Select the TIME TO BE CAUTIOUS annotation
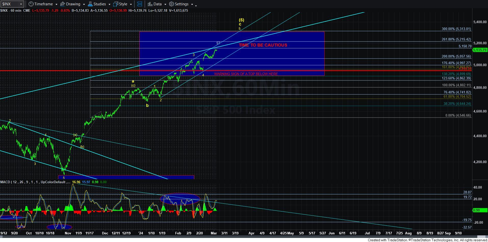The width and height of the screenshot is (488, 242). [263, 45]
